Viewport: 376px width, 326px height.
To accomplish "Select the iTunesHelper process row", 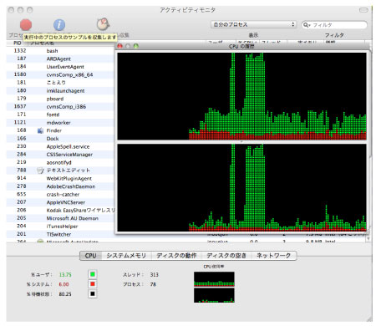I will [x=60, y=227].
